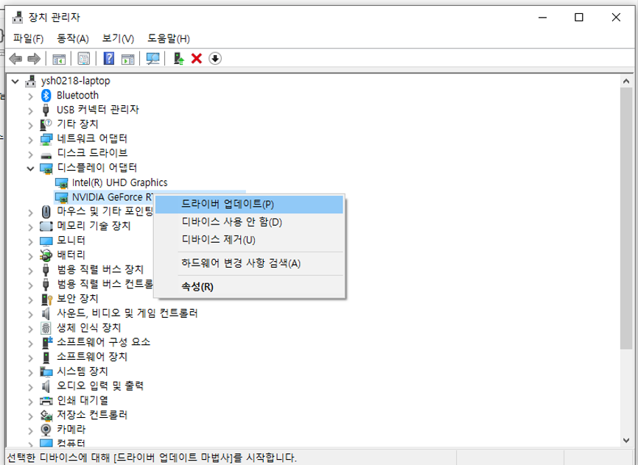638x465 pixels.
Task: Expand the 저장소 컨트롤러 category
Action: coord(30,416)
